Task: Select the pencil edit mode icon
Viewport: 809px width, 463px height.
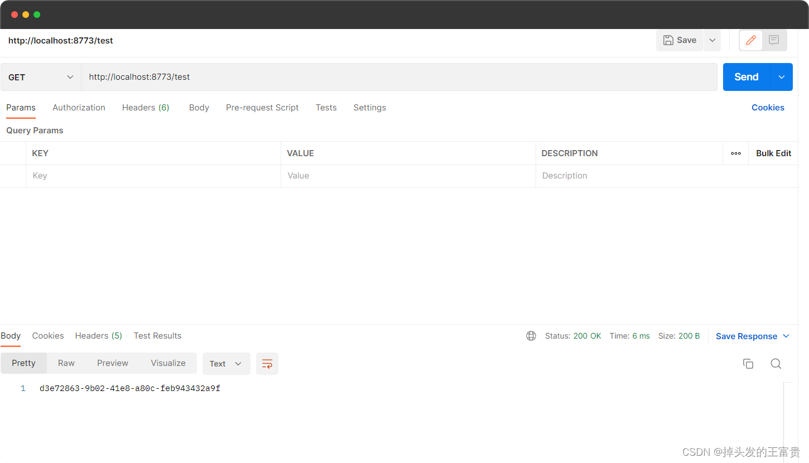Action: coord(751,40)
